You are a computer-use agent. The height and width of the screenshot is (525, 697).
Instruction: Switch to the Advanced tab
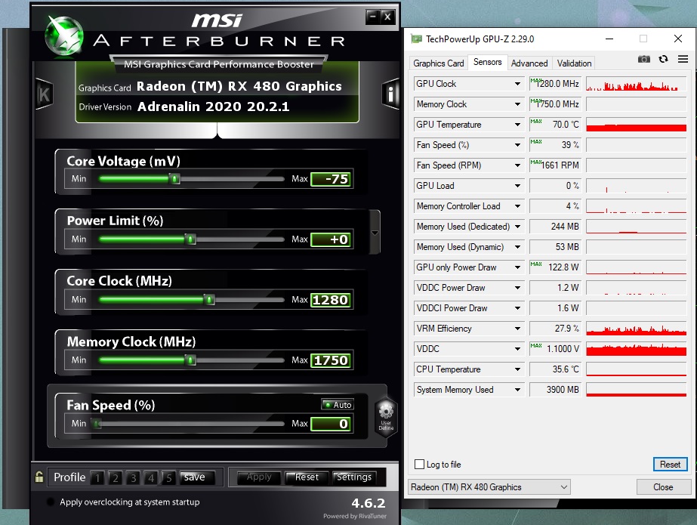click(529, 63)
